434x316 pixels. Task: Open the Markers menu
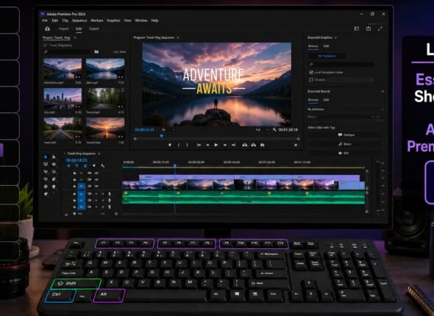tap(97, 21)
